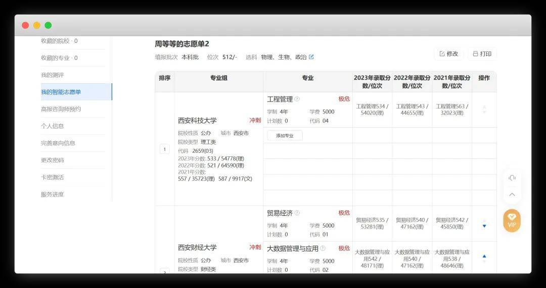
Task: Open 服务进度 in the sidebar
Action: [x=53, y=194]
